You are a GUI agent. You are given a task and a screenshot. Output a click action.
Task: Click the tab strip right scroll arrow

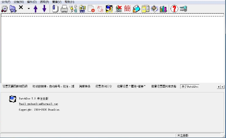click(x=223, y=87)
